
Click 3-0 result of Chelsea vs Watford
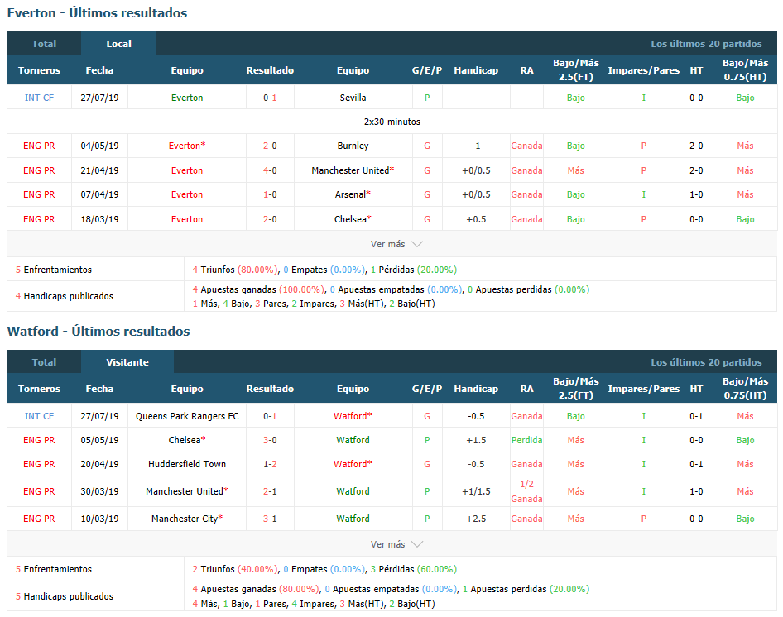(x=270, y=440)
